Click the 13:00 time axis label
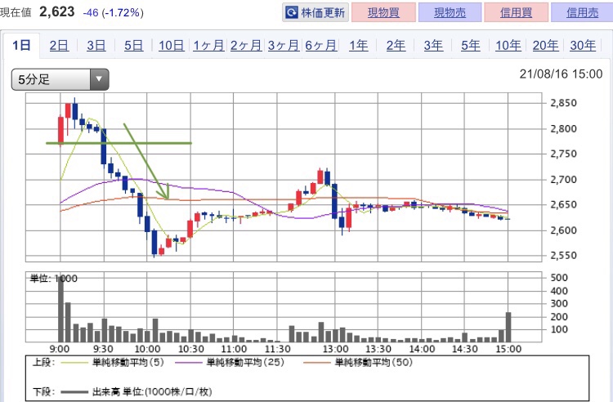 click(335, 349)
